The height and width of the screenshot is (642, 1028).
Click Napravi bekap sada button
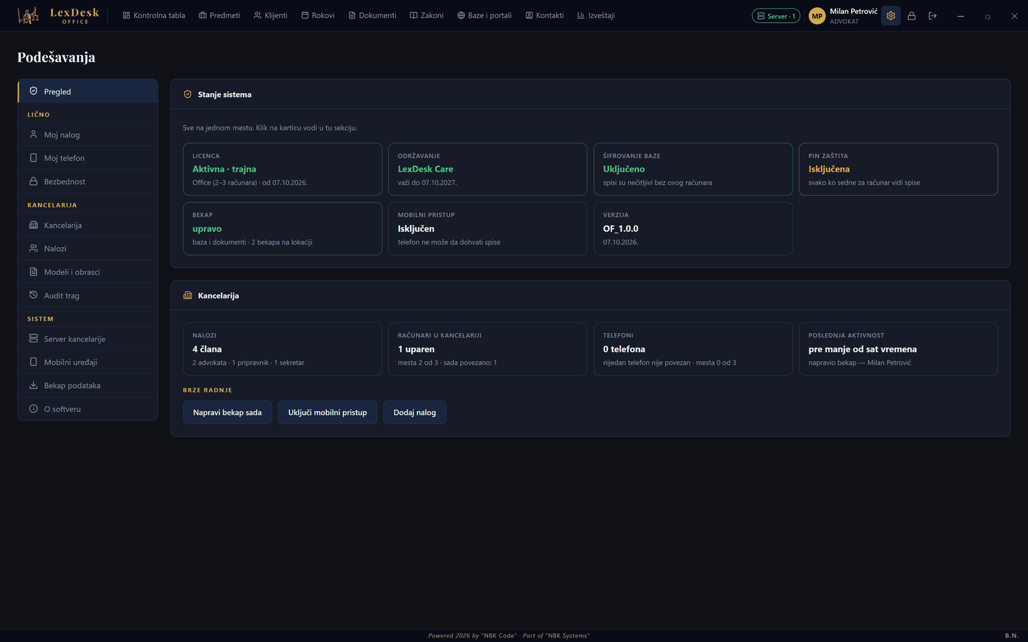[227, 413]
